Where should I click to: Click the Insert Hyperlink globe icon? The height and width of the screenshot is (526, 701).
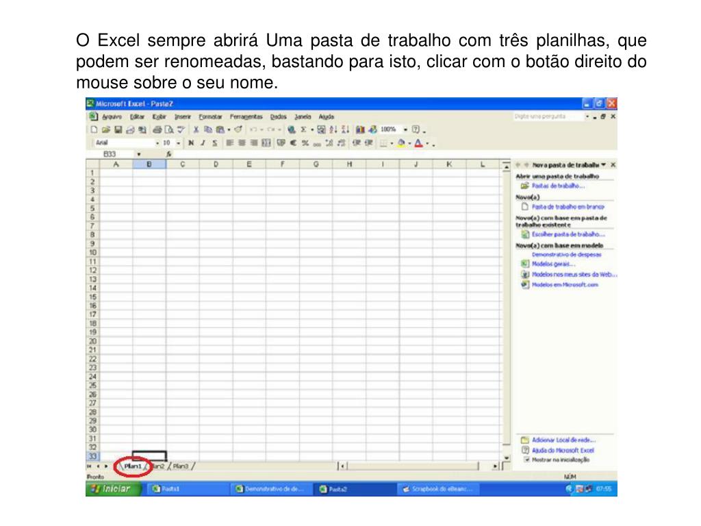[x=292, y=129]
